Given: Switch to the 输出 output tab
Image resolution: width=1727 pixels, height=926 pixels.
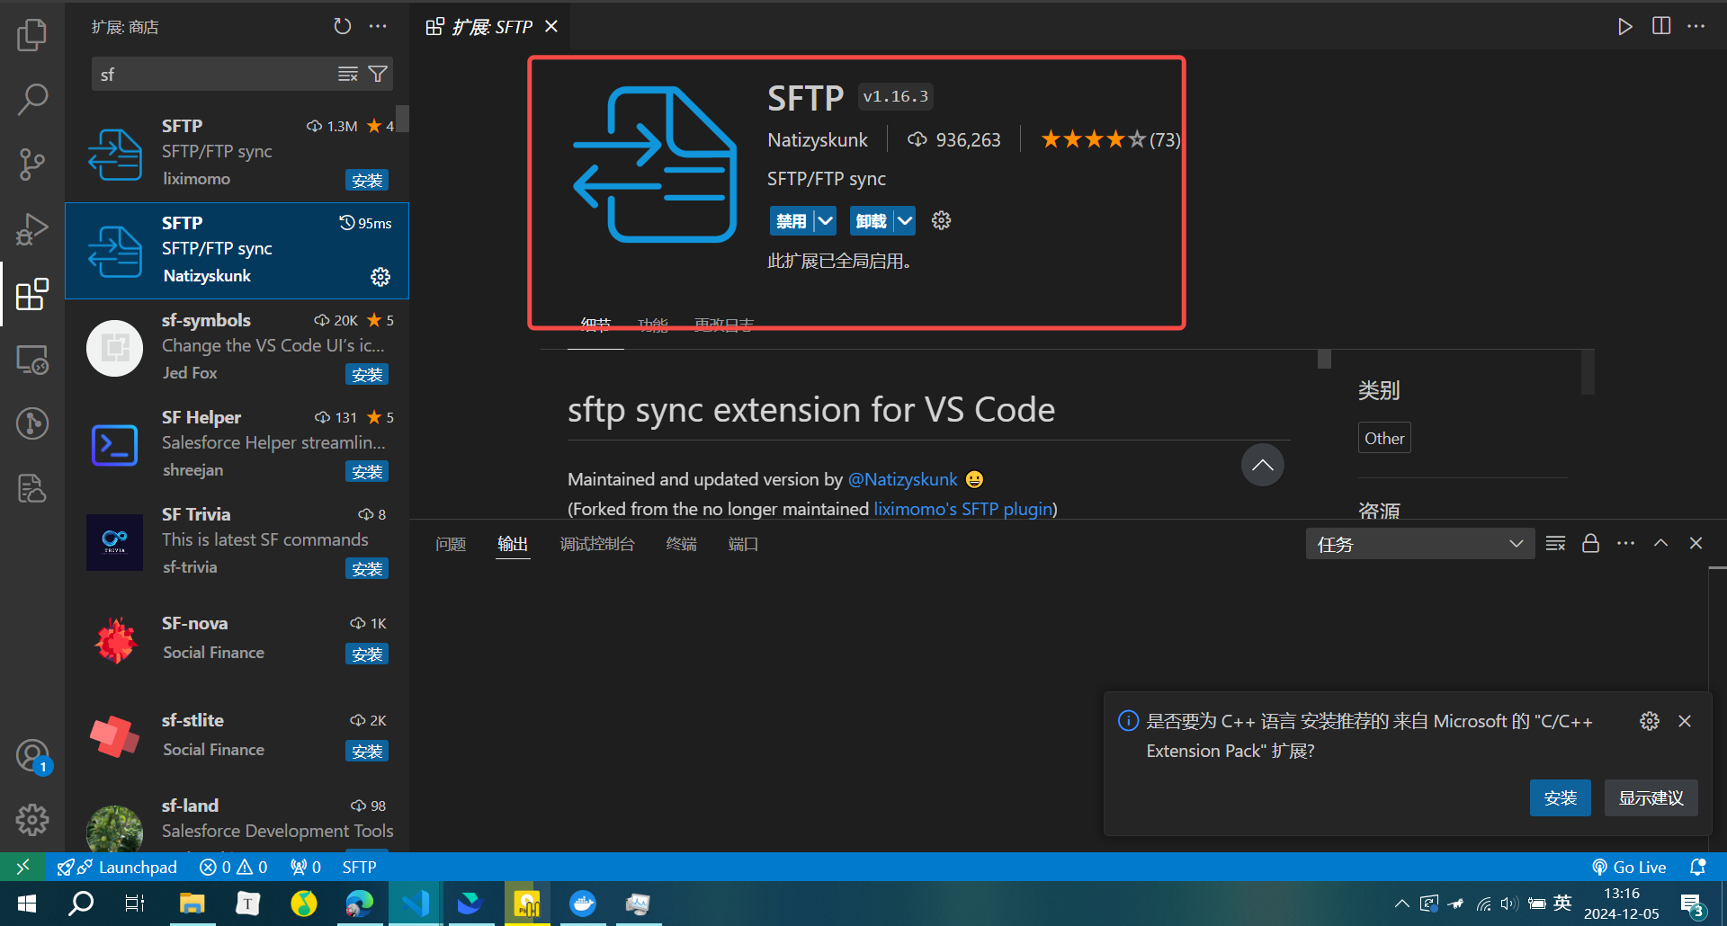Looking at the screenshot, I should (513, 544).
